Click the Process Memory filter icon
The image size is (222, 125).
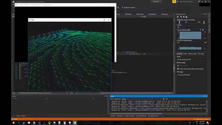click(200, 30)
